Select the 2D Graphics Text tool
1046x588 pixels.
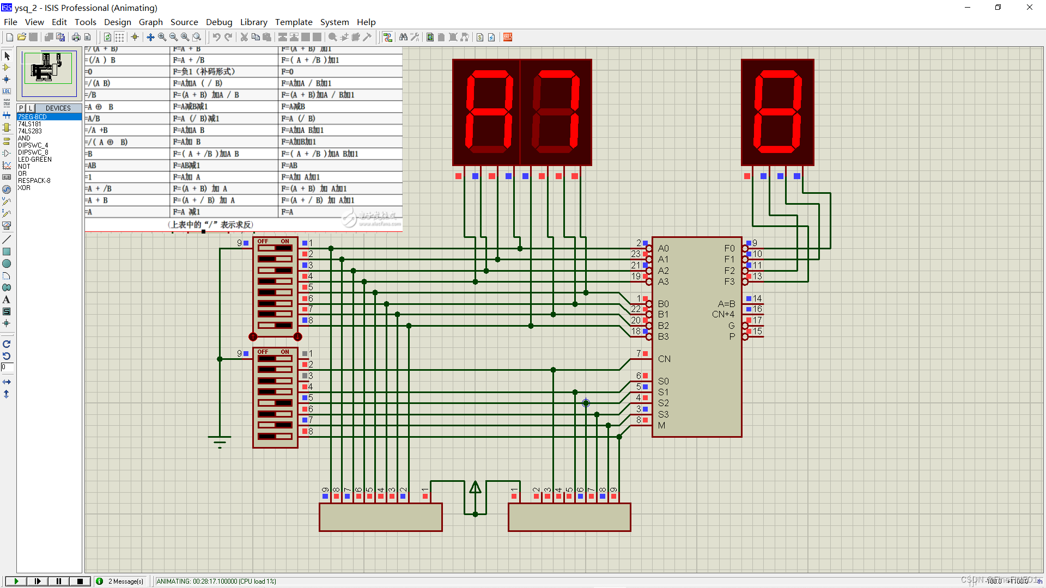pos(7,299)
